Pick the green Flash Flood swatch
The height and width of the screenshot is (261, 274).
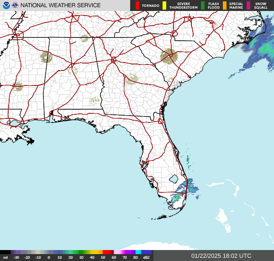point(203,5)
